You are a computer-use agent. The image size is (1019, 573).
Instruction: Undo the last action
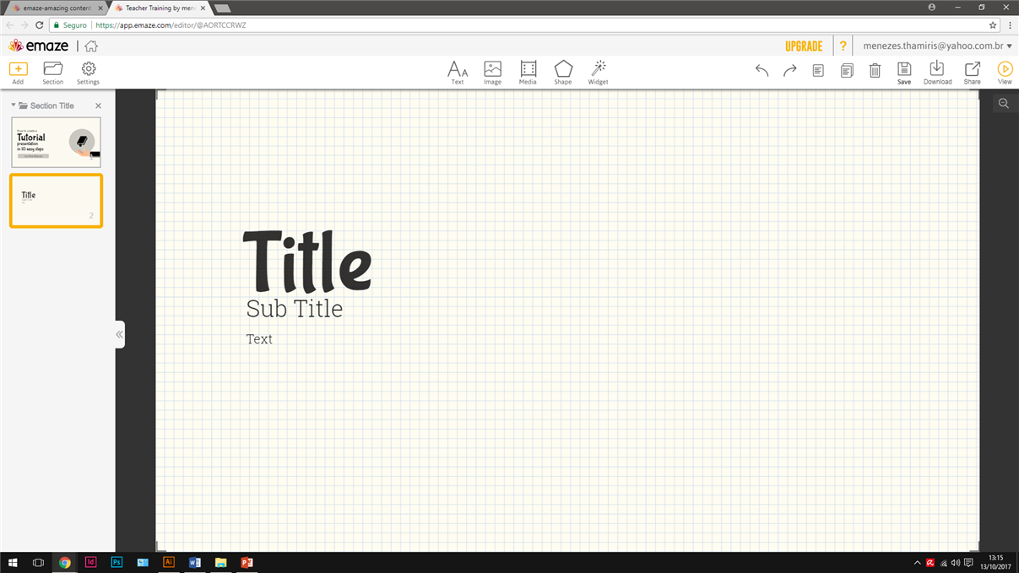[762, 71]
